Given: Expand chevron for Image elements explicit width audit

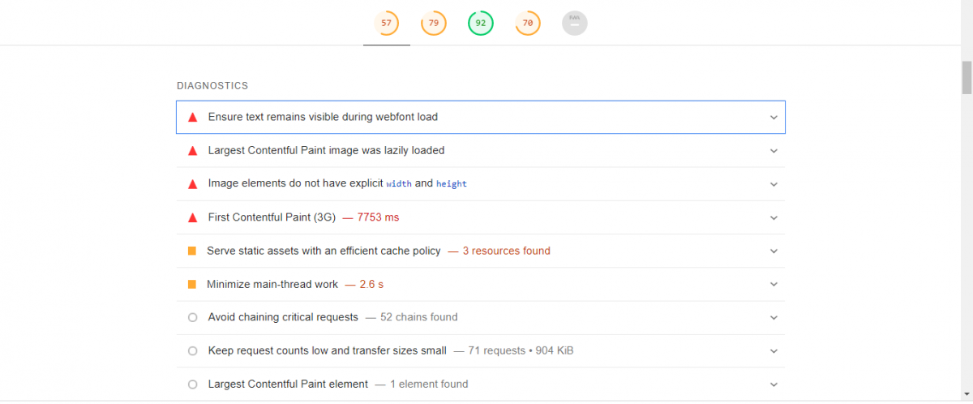Looking at the screenshot, I should (x=774, y=184).
